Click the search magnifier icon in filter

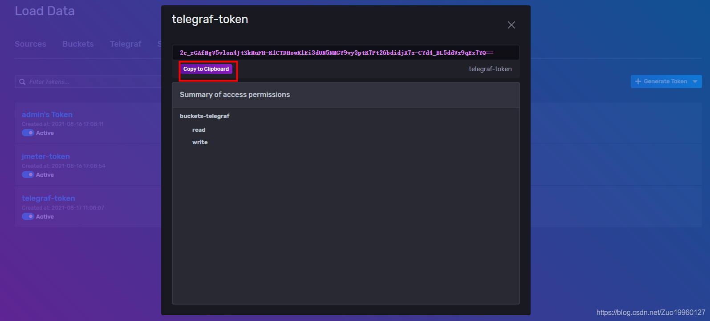click(22, 82)
